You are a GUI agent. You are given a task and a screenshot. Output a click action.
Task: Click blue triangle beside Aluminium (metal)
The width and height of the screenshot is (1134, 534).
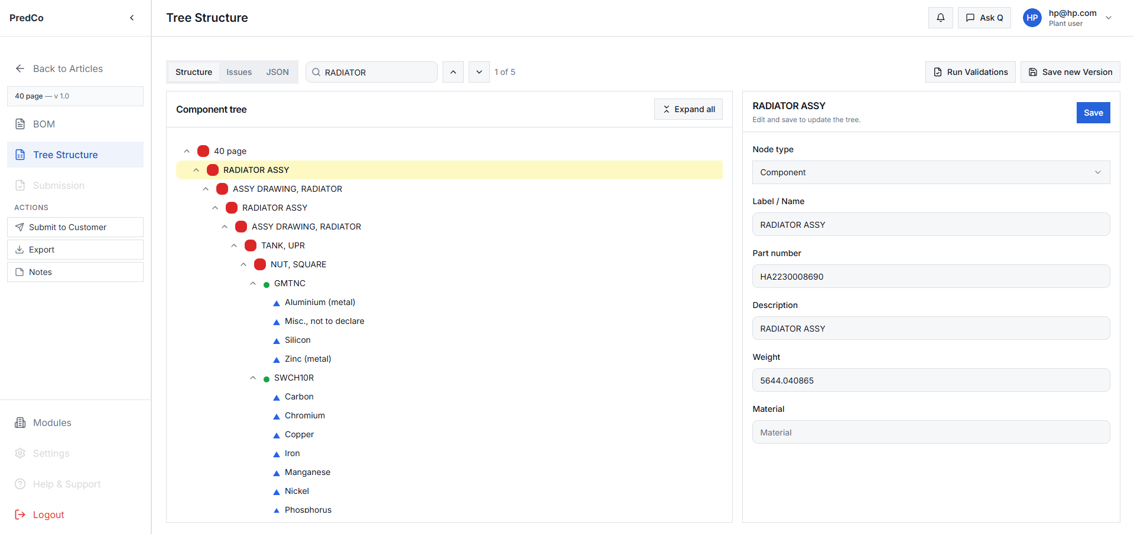click(277, 303)
